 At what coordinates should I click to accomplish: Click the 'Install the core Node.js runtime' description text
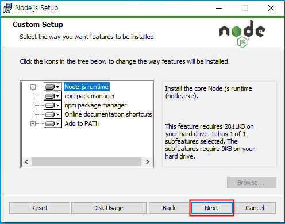(x=209, y=92)
